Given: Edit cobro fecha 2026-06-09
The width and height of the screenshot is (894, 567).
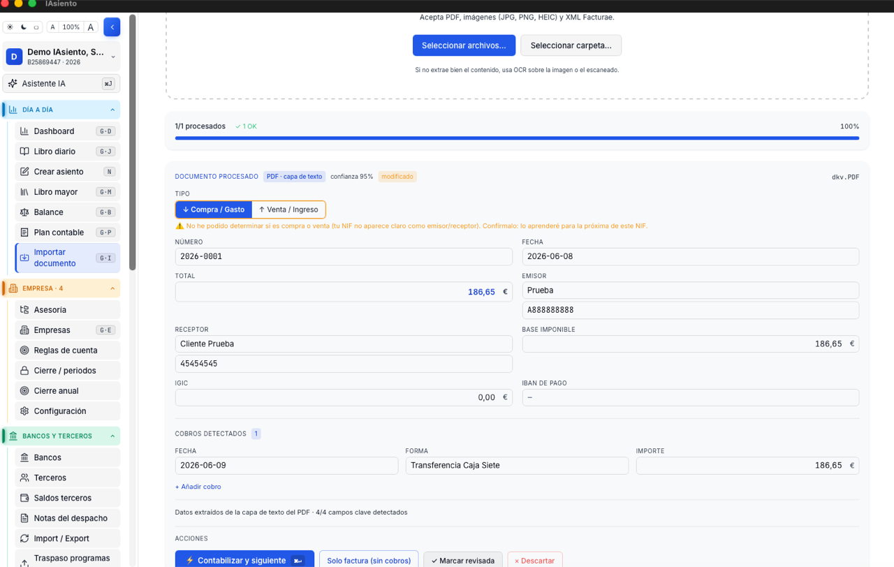Looking at the screenshot, I should (x=286, y=466).
